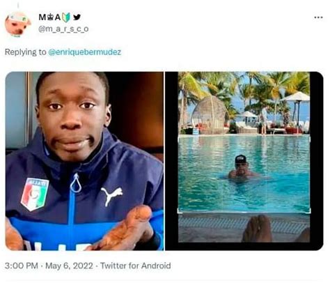Open the @enriquebermudez mention link
The height and width of the screenshot is (283, 330).
85,52
